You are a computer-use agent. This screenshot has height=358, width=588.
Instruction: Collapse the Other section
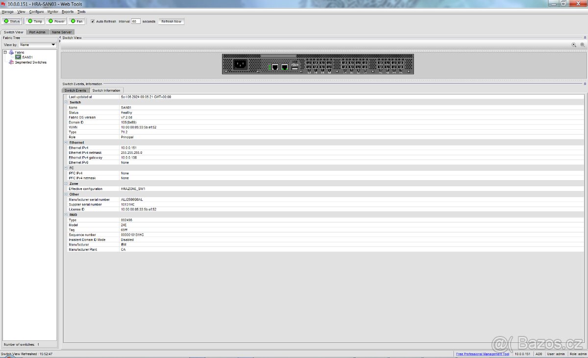66,194
